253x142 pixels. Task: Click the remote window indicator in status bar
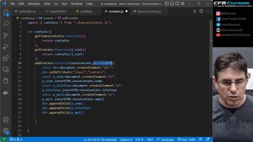tap(4, 139)
